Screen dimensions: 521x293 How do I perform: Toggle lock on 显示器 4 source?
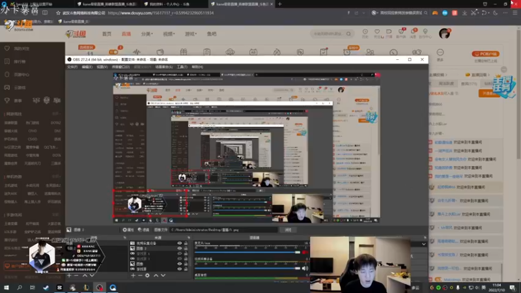pos(186,253)
